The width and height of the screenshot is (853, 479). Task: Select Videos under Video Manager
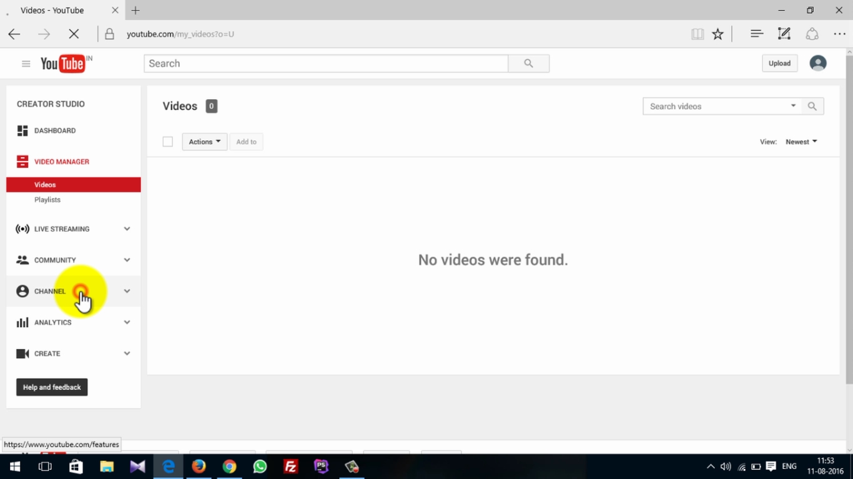pyautogui.click(x=74, y=185)
